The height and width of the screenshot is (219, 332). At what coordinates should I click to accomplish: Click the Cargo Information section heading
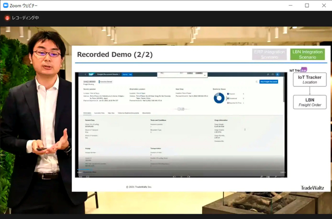point(221,120)
